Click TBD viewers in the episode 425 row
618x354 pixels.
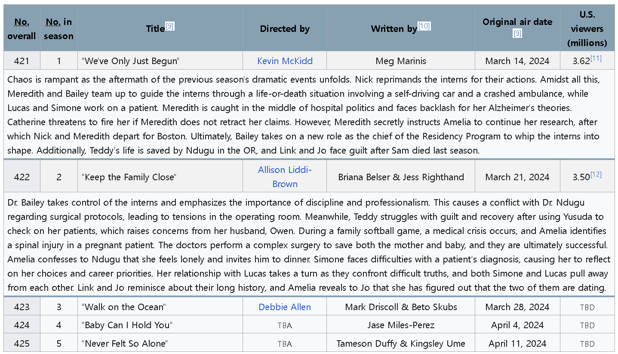pos(587,344)
